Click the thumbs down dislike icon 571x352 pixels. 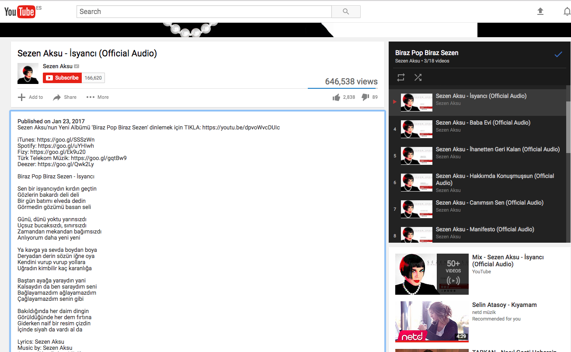tap(365, 97)
